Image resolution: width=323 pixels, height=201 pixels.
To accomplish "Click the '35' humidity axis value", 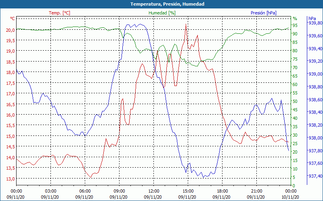I will 295,127.
